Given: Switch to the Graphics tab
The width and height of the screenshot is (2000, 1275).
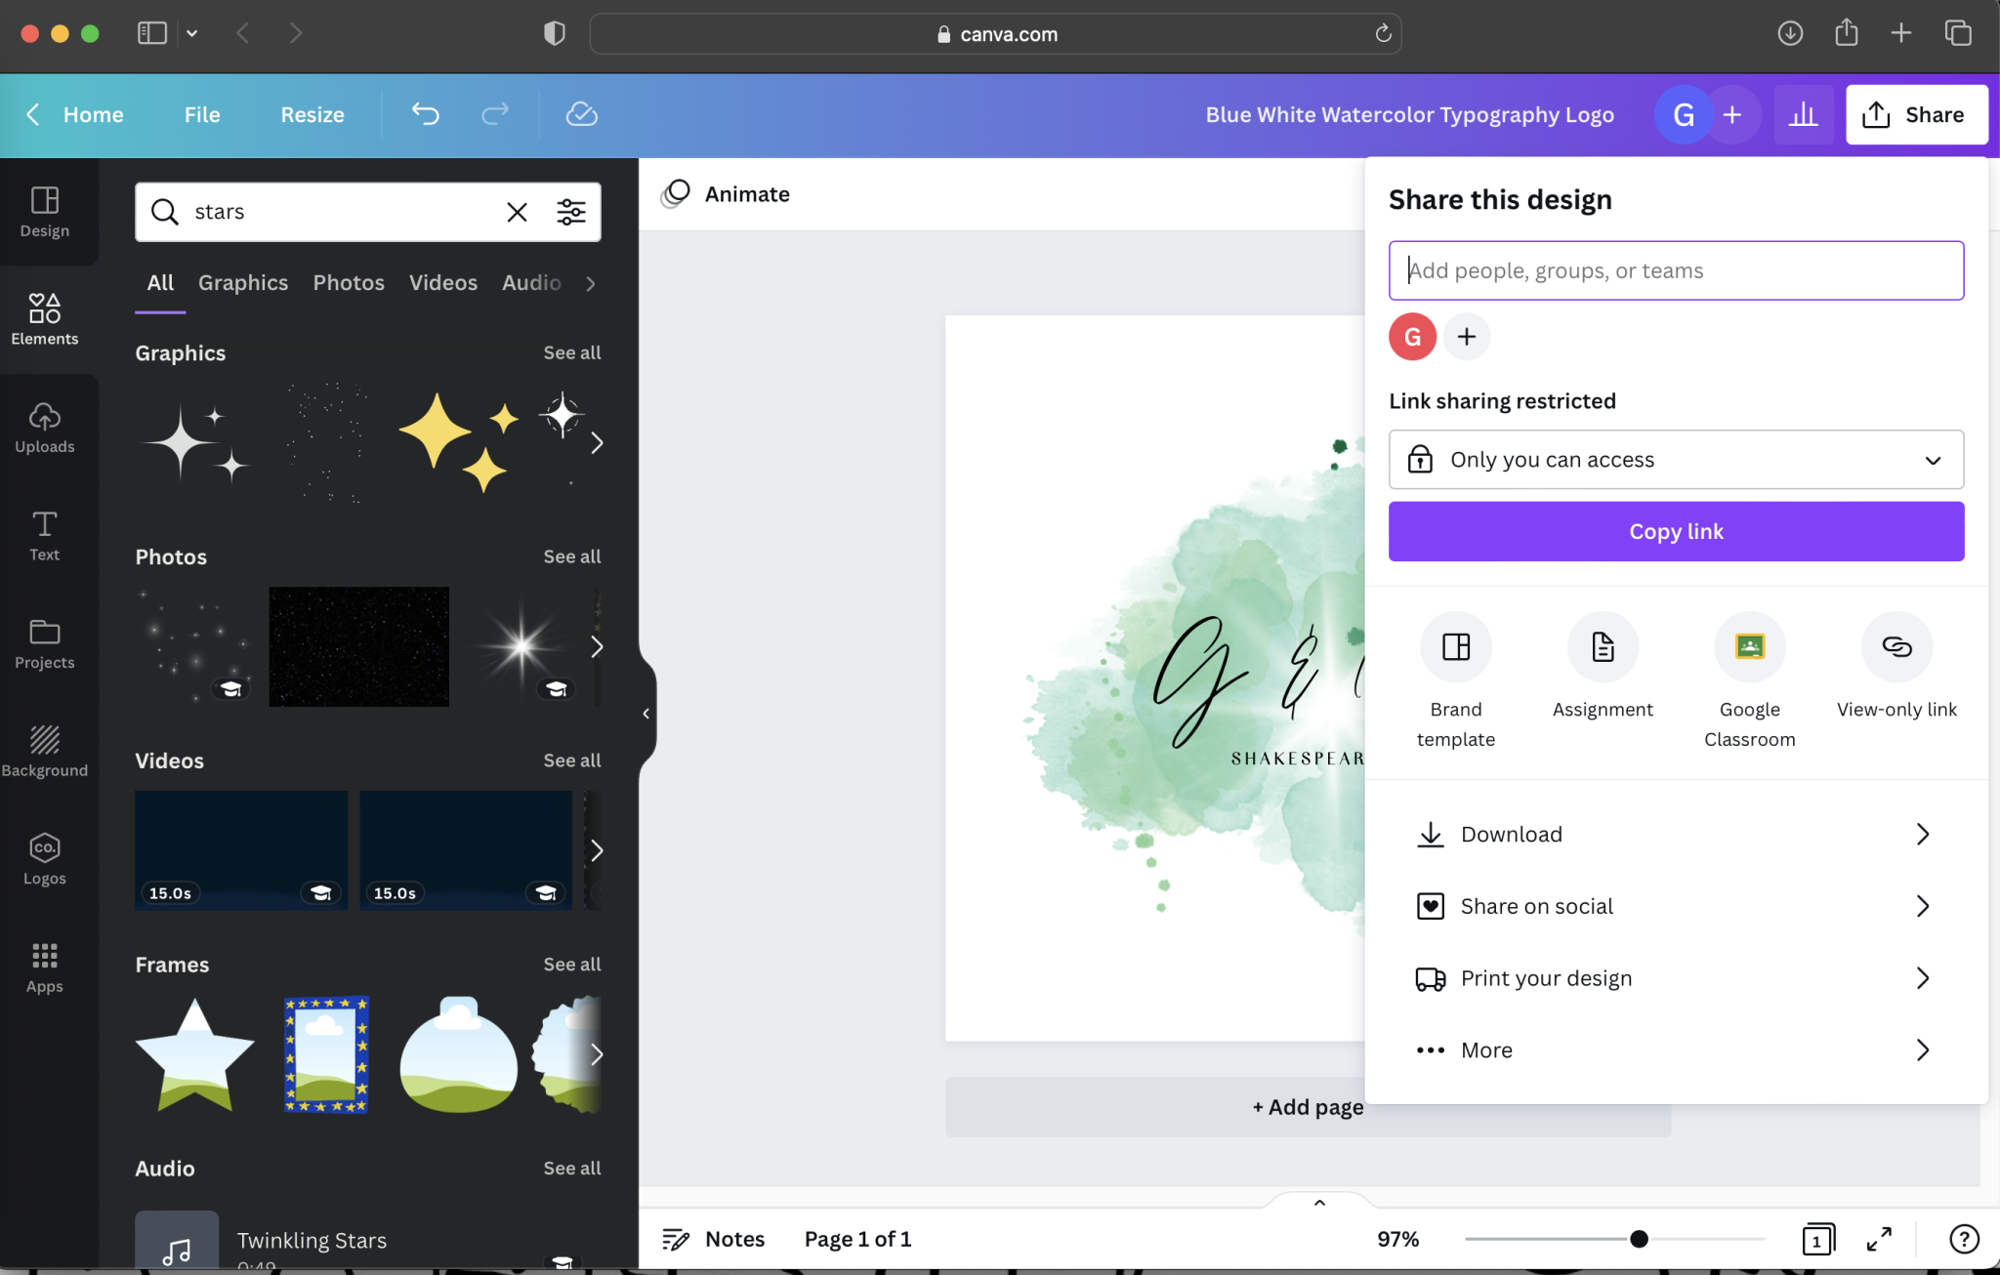Looking at the screenshot, I should [x=243, y=283].
